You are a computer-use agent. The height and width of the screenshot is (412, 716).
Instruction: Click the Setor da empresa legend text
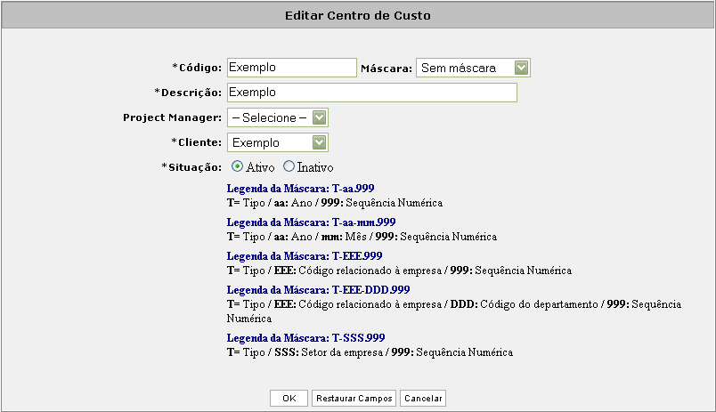coord(342,352)
